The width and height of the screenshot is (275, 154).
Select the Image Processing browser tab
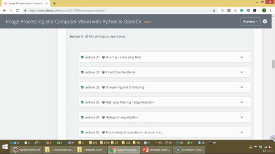(26, 3)
